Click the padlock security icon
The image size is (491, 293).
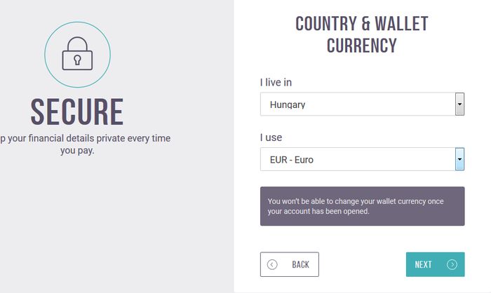pyautogui.click(x=77, y=53)
